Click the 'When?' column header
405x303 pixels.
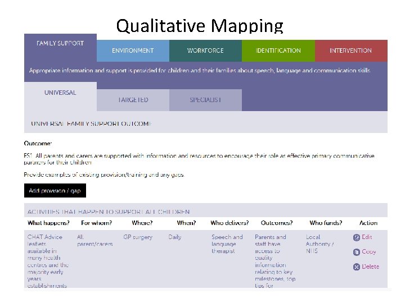186,223
